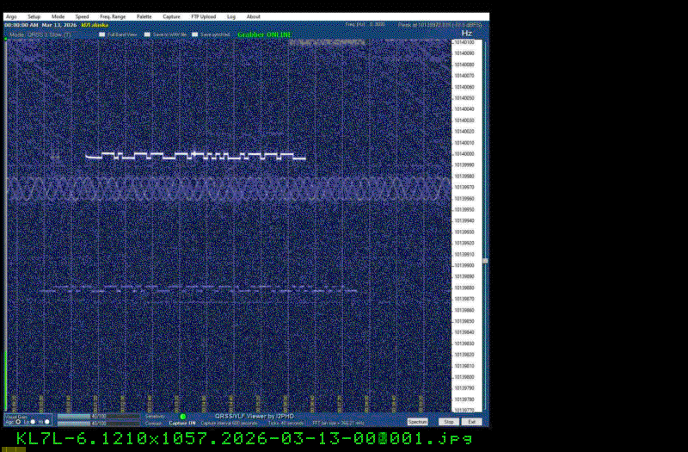688x452 pixels.
Task: Open the Argo menu
Action: tap(11, 16)
